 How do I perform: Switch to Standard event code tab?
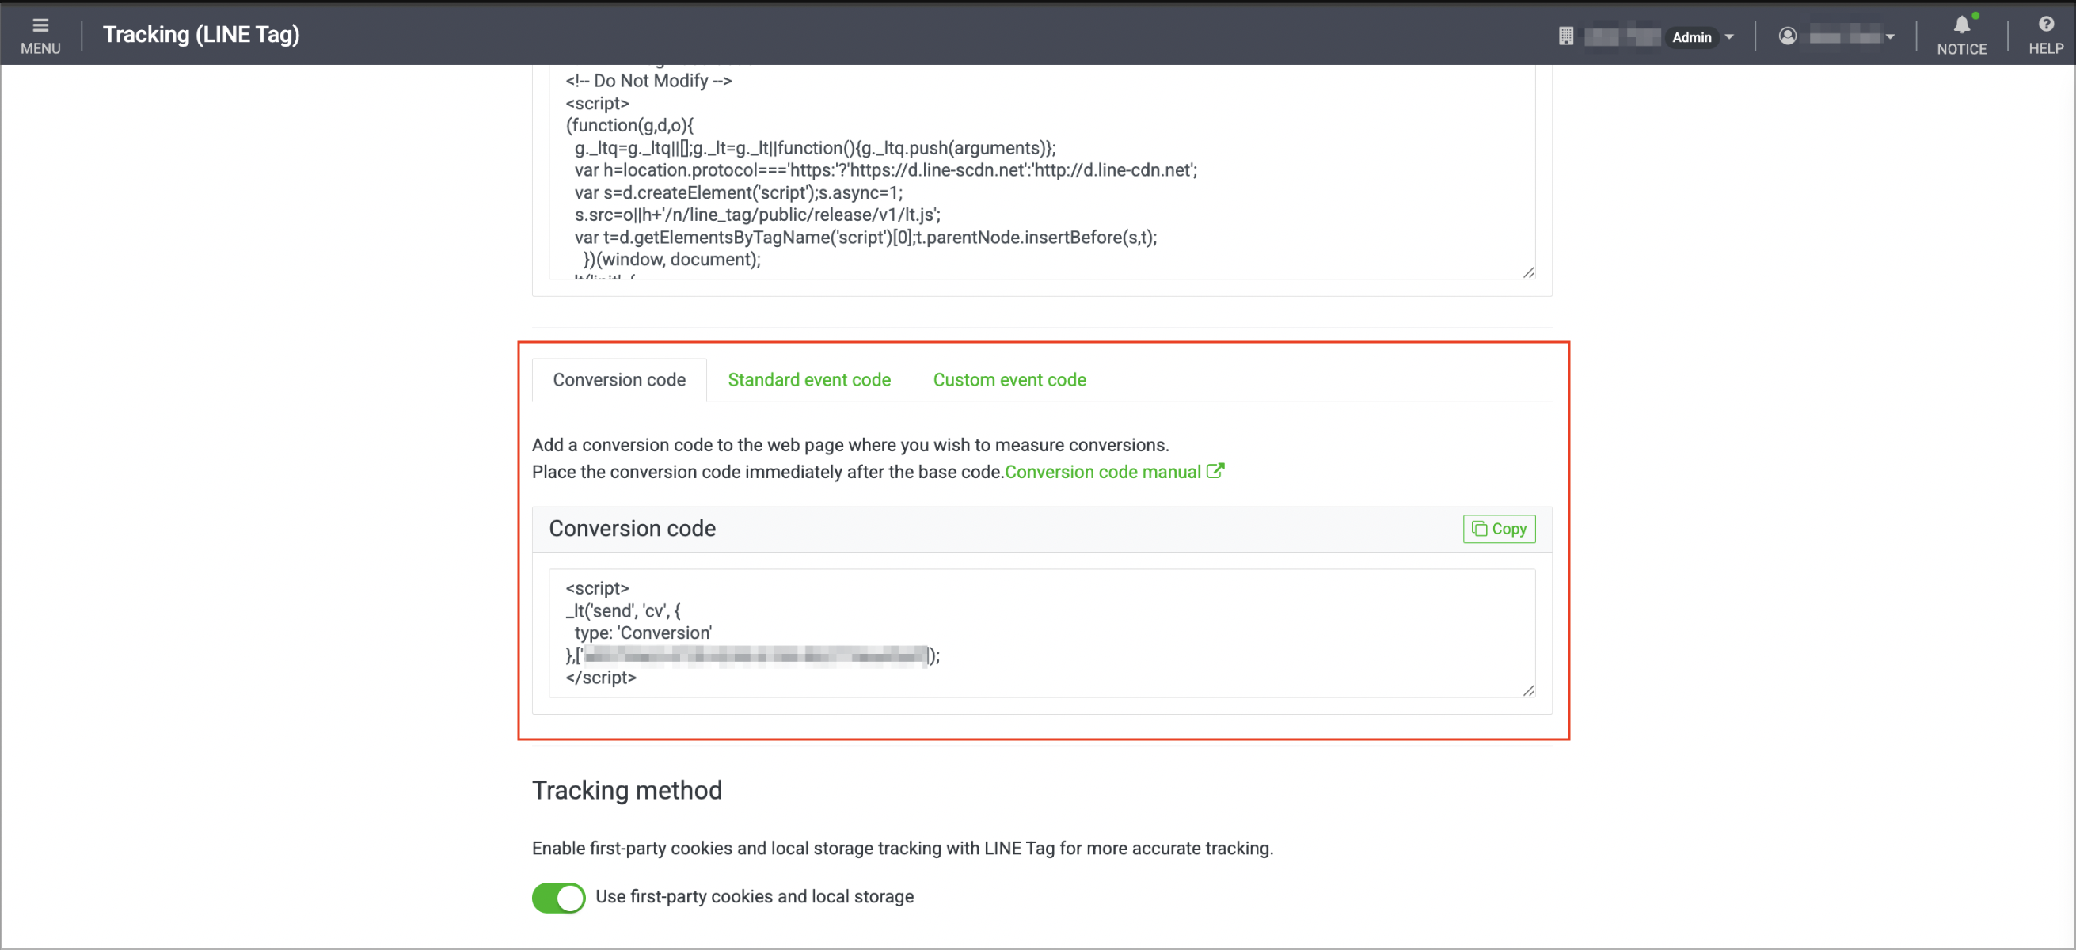point(809,379)
